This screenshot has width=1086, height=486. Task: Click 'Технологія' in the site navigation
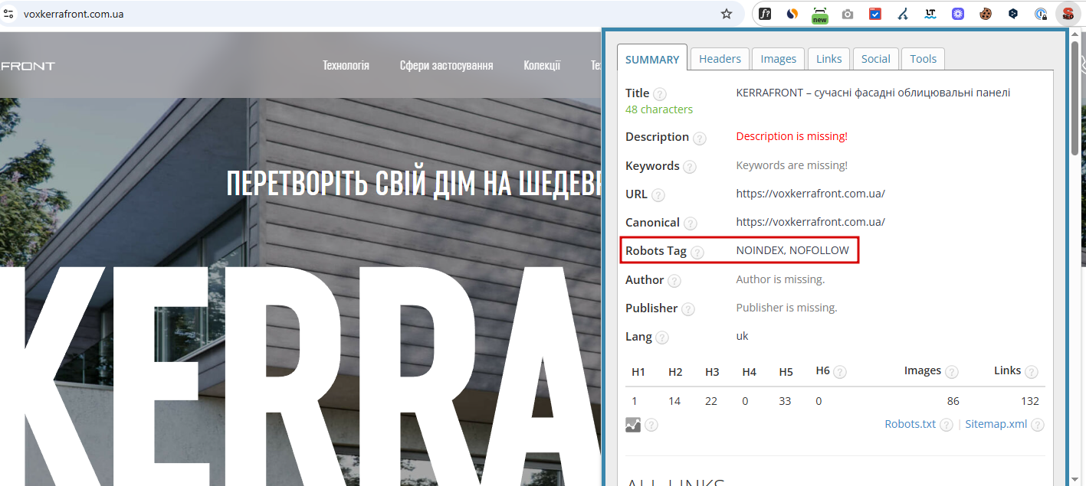(x=346, y=66)
